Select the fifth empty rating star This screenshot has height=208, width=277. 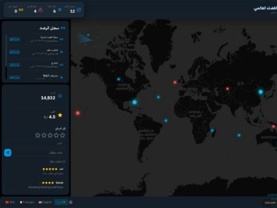(38, 135)
